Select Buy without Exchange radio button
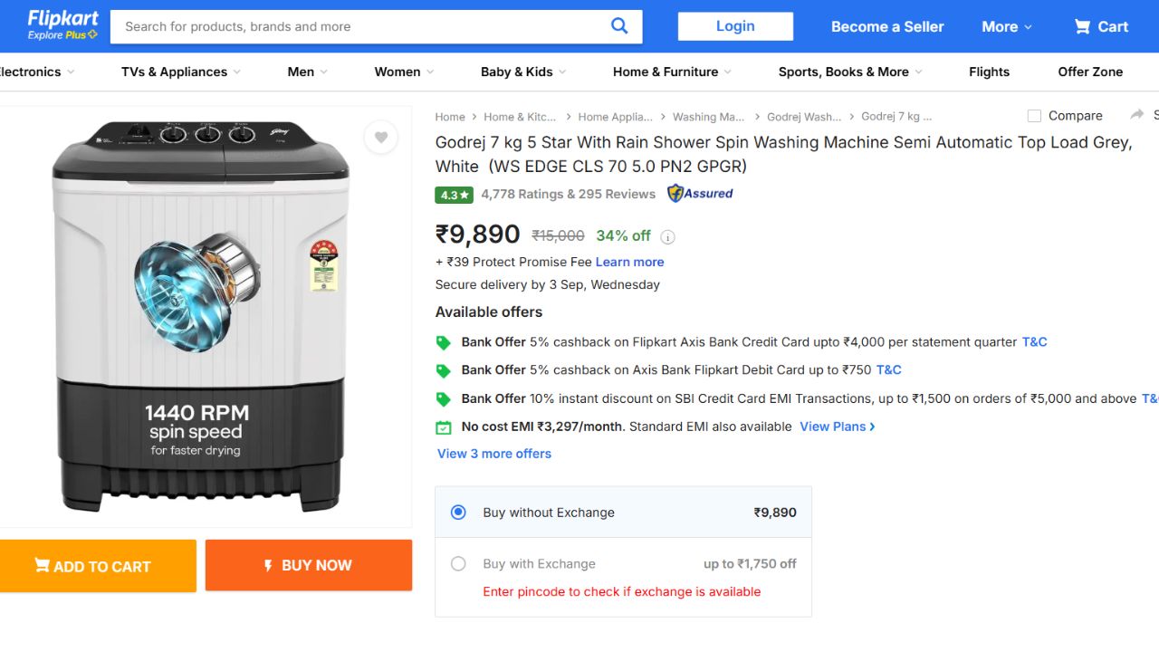This screenshot has height=652, width=1159. click(x=458, y=513)
